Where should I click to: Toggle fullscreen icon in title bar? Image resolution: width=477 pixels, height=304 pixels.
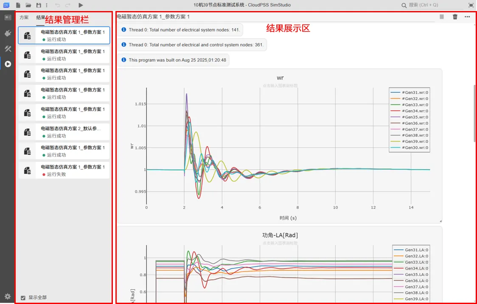tap(471, 5)
